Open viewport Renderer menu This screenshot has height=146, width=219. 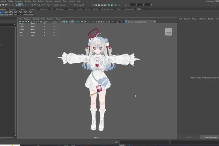pyautogui.click(x=50, y=19)
